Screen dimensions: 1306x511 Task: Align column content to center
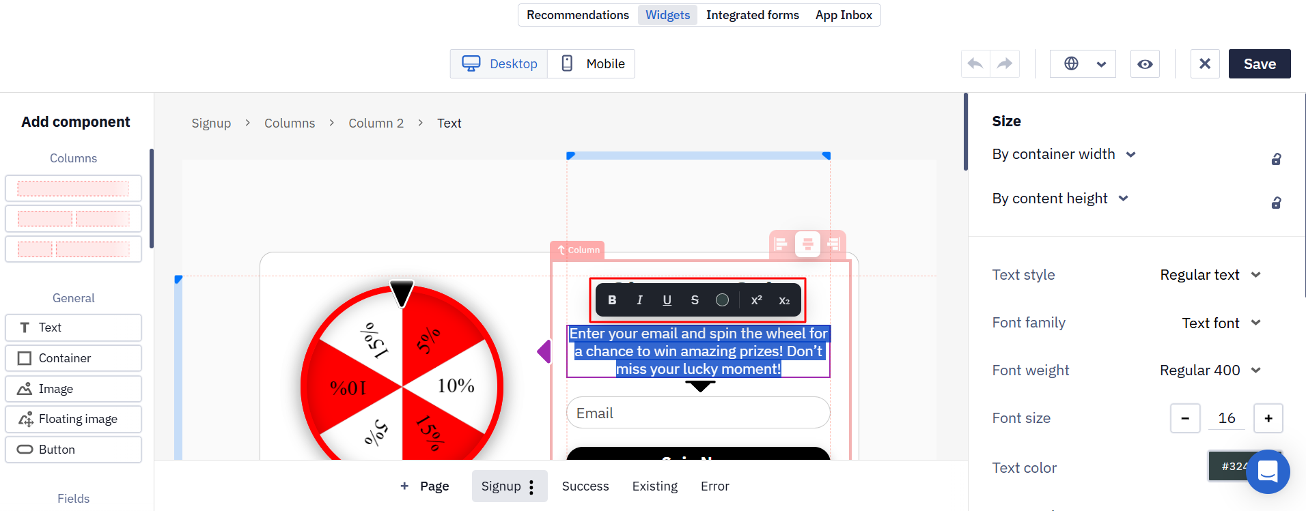click(807, 244)
